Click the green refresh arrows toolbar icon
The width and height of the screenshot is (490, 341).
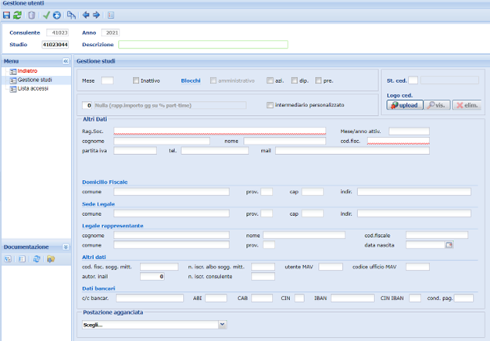[x=17, y=15]
